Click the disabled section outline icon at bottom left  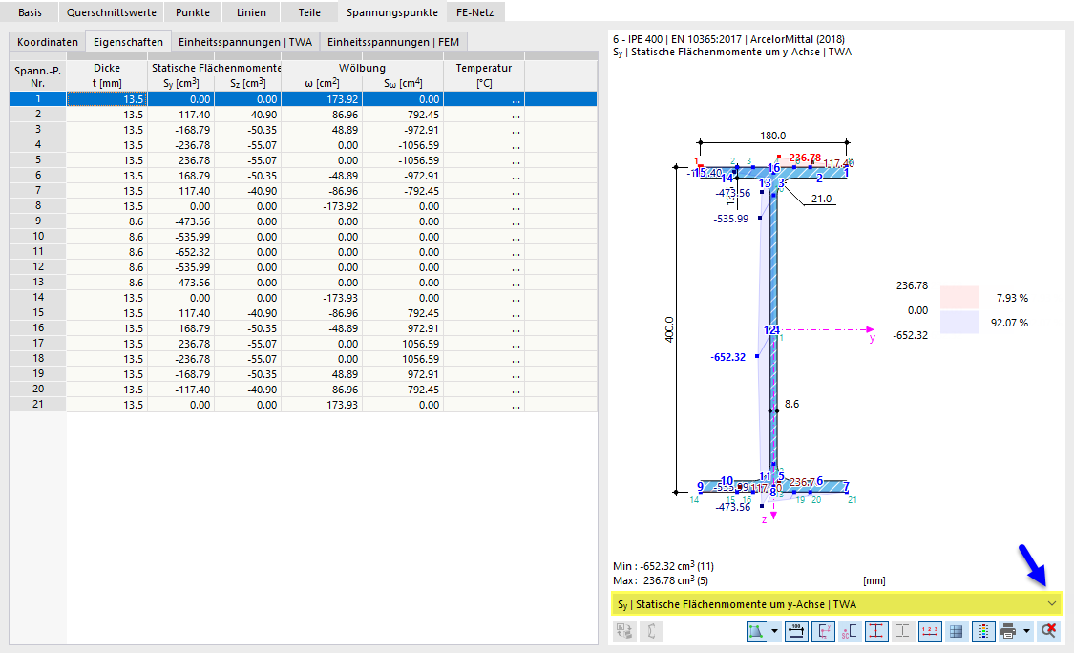pyautogui.click(x=651, y=631)
